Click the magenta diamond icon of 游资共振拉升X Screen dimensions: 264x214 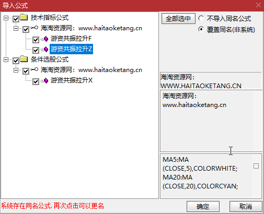[x=46, y=81]
